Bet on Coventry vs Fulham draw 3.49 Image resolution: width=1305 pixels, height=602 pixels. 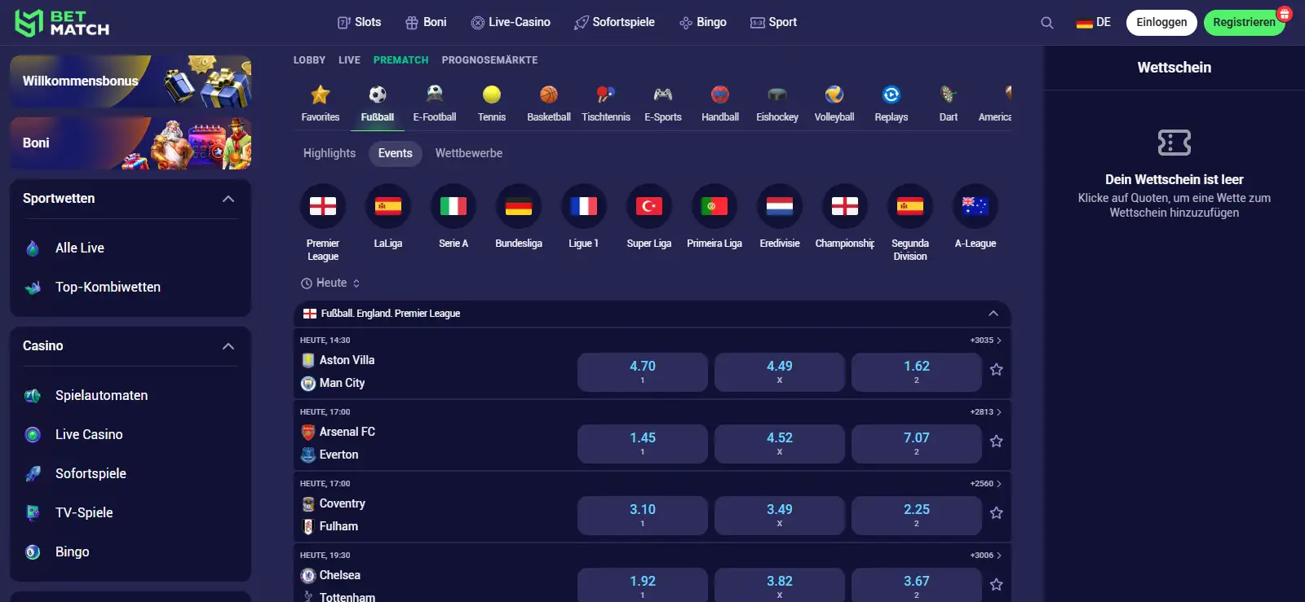780,515
